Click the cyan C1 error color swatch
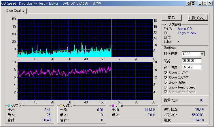 point(9,106)
